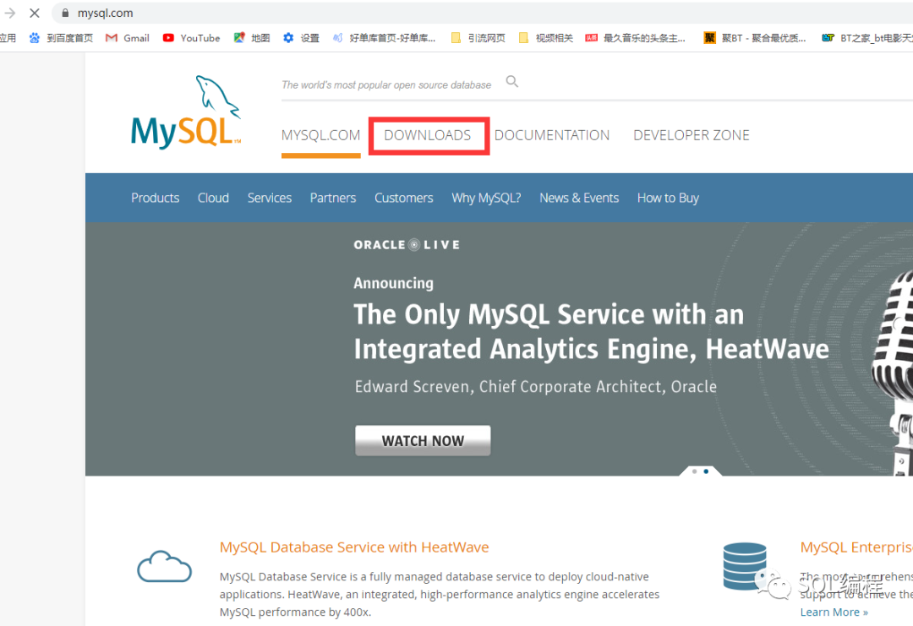
Task: Open the YouTube bookmark
Action: pyautogui.click(x=192, y=38)
